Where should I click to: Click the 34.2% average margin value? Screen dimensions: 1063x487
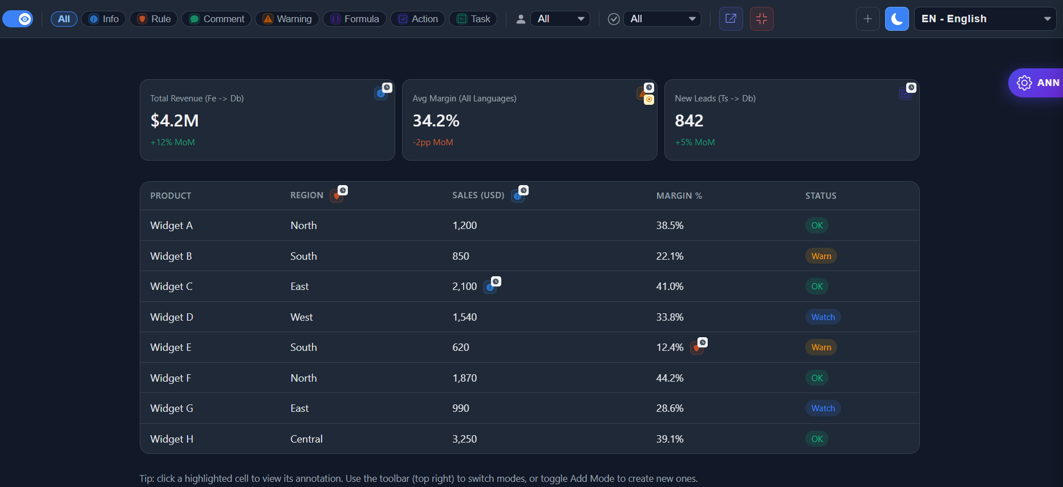[436, 121]
